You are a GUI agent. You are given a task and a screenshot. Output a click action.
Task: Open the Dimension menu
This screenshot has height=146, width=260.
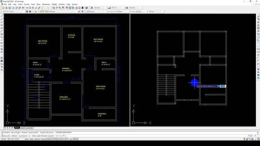46,4
